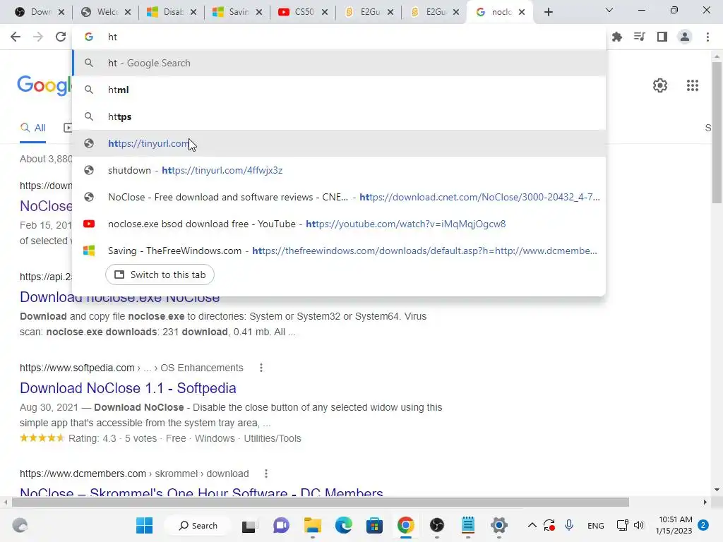Open OBS Studio from the taskbar
Screen dimensions: 723x542
436,525
